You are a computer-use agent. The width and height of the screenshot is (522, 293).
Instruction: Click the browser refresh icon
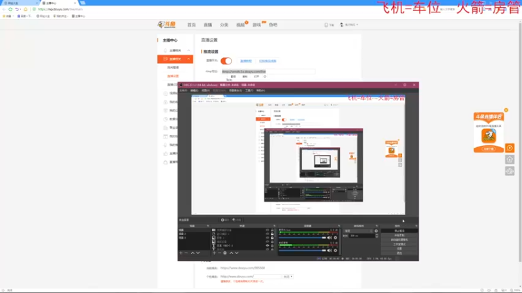pos(10,9)
